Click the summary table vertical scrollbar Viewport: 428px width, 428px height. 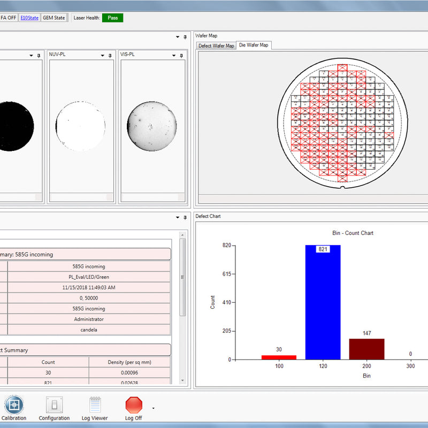click(x=182, y=278)
